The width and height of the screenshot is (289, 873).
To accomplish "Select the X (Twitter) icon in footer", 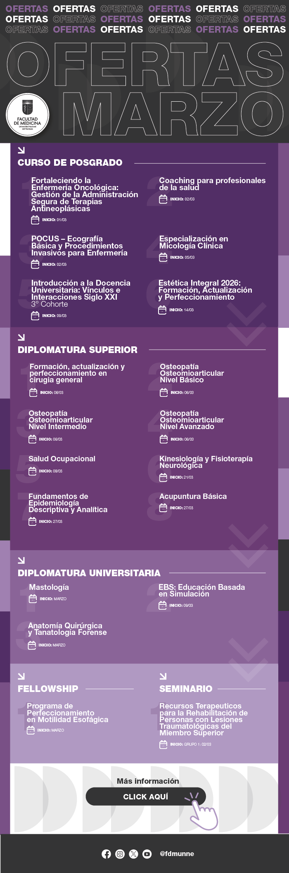I will click(133, 854).
